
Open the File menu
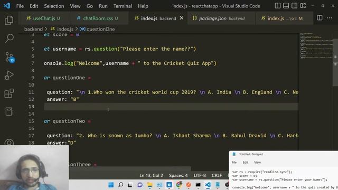point(20,6)
